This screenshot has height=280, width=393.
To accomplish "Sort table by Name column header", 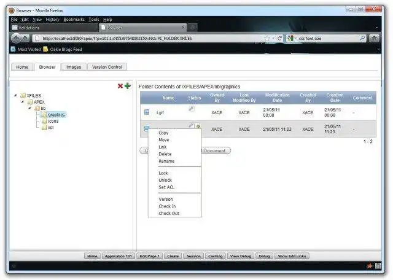I will click(168, 98).
